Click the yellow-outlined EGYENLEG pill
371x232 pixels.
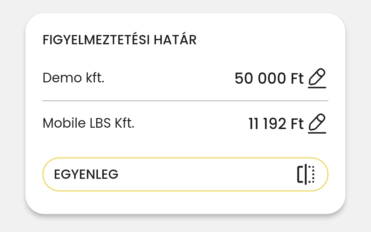(x=185, y=174)
